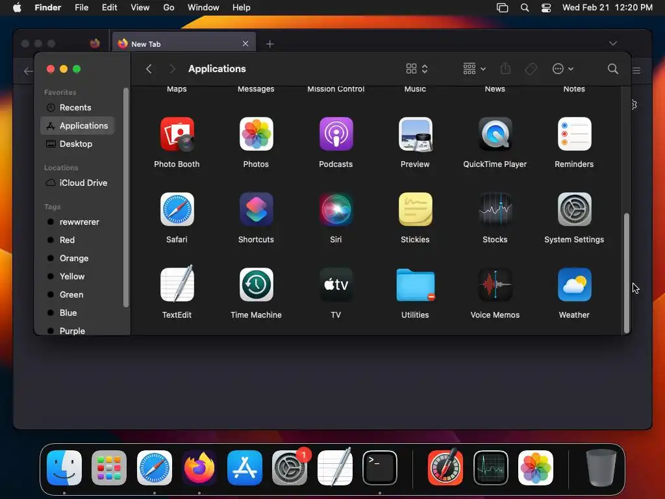Click the Share toolbar icon
Image resolution: width=665 pixels, height=499 pixels.
[505, 69]
